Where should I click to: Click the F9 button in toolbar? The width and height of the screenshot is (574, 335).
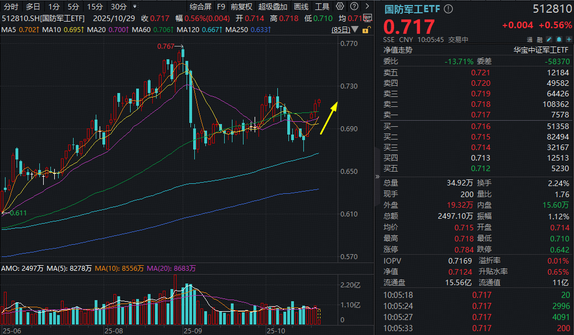(221, 7)
